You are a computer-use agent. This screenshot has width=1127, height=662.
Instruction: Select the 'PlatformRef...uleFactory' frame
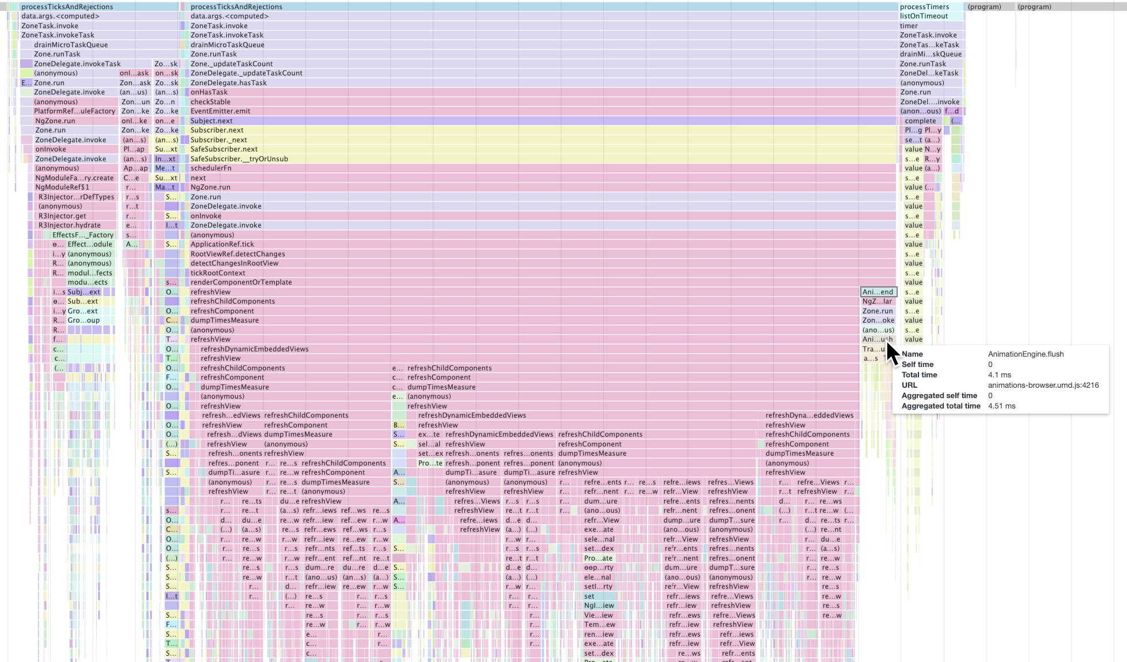75,111
